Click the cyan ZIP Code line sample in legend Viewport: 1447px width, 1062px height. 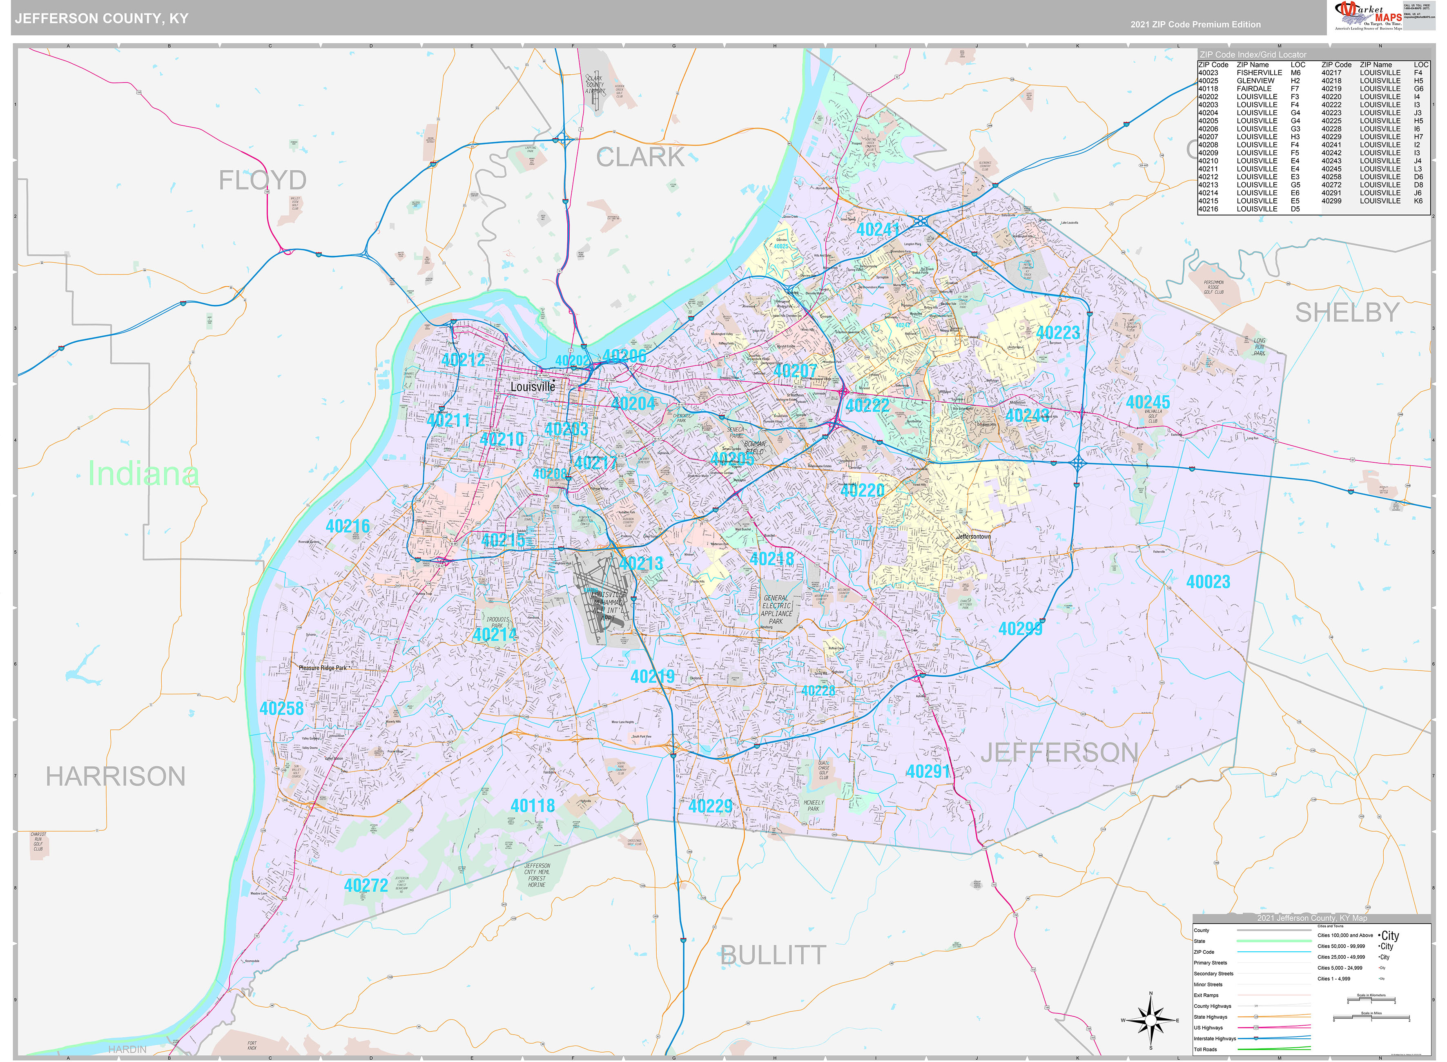[x=1274, y=952]
